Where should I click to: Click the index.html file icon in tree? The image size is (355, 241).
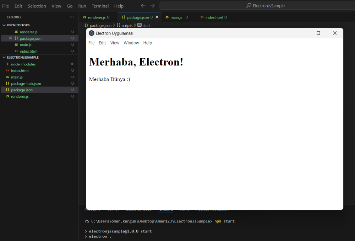tap(7, 70)
